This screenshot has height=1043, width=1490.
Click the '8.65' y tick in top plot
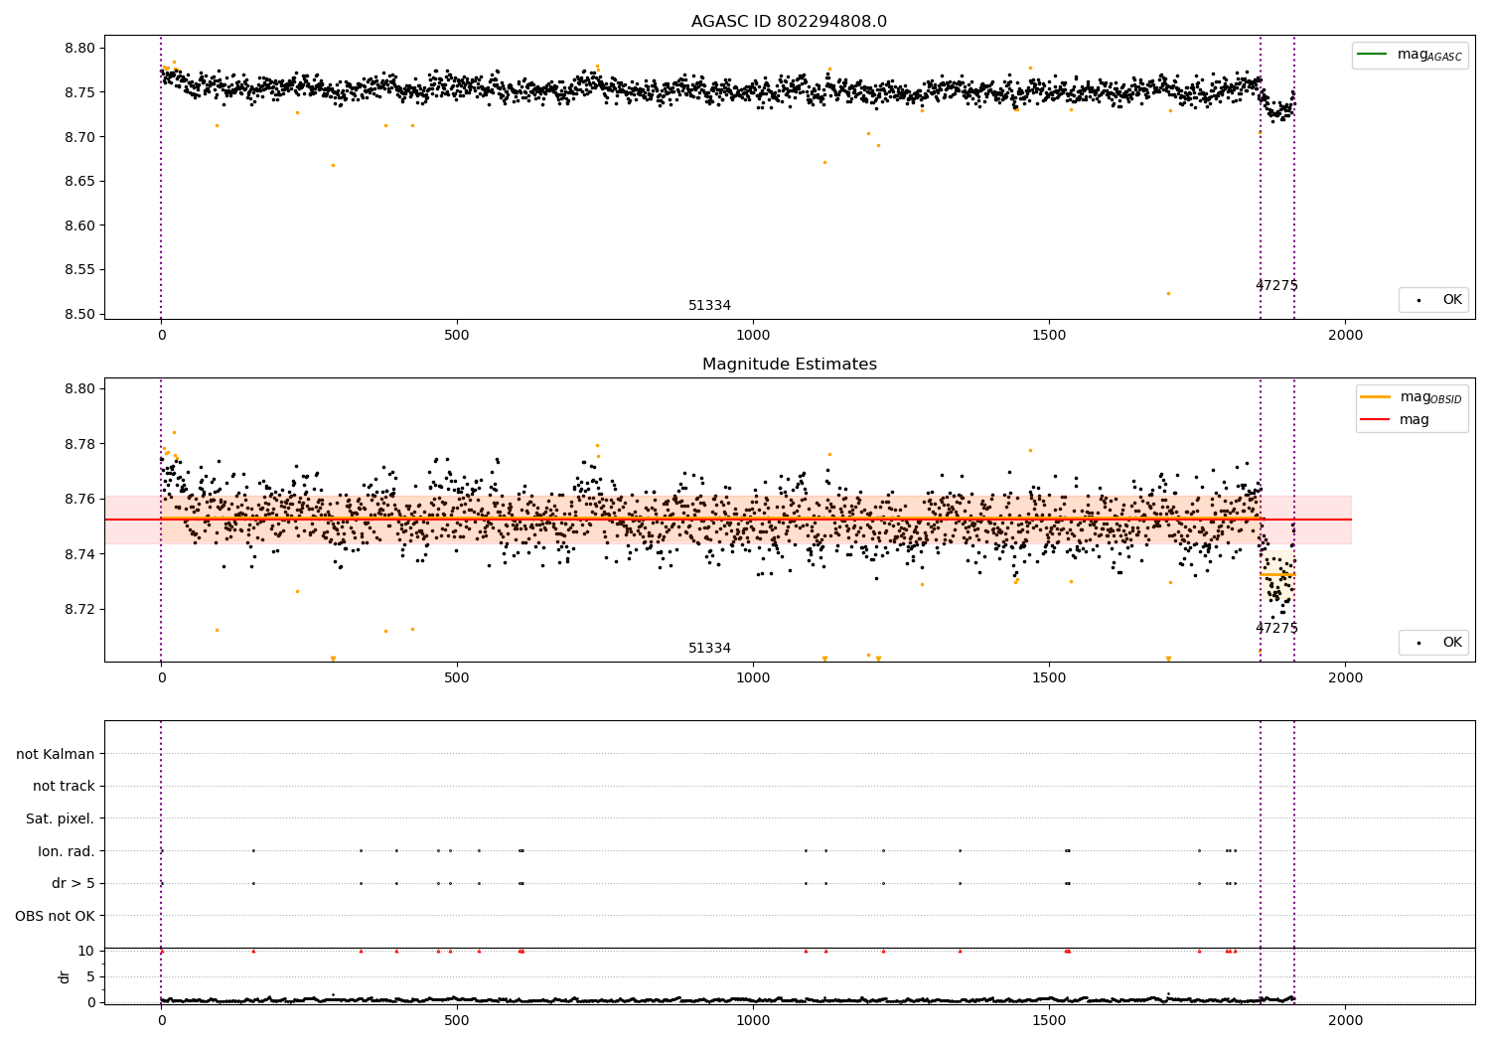point(79,181)
